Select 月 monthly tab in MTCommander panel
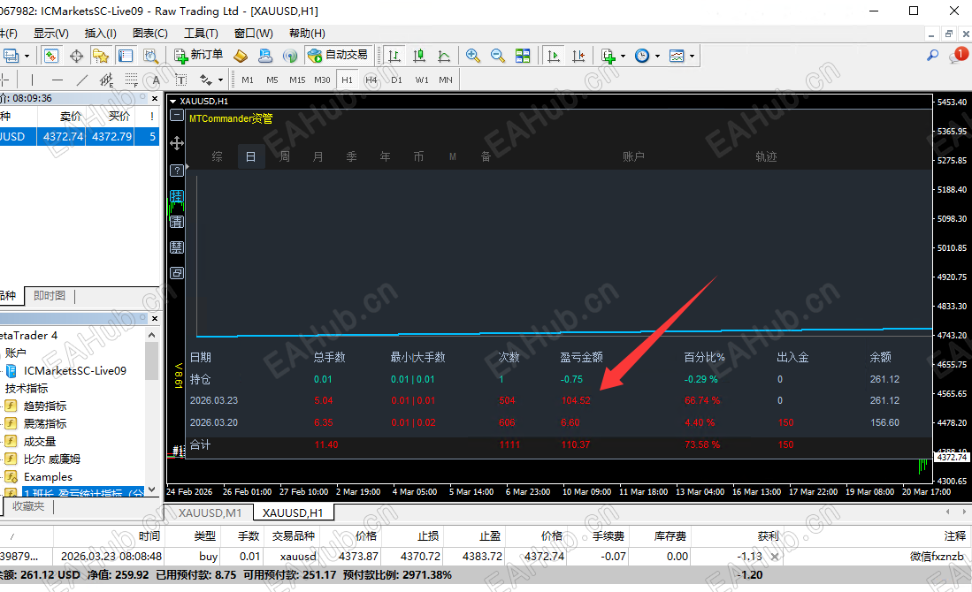 318,156
